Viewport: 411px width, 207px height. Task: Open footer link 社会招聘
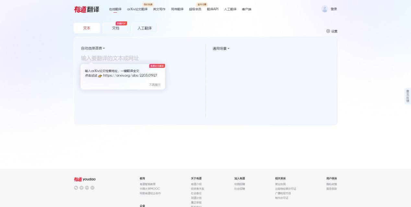(x=240, y=189)
